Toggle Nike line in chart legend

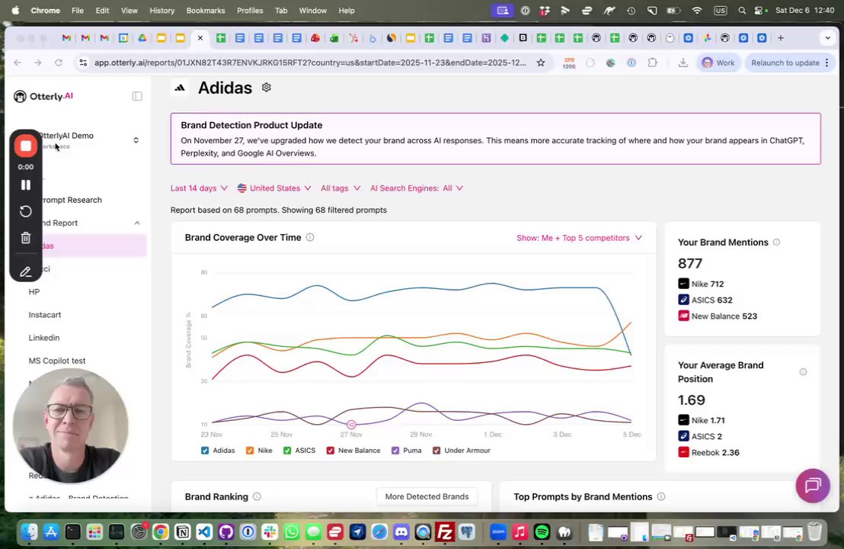[259, 451]
